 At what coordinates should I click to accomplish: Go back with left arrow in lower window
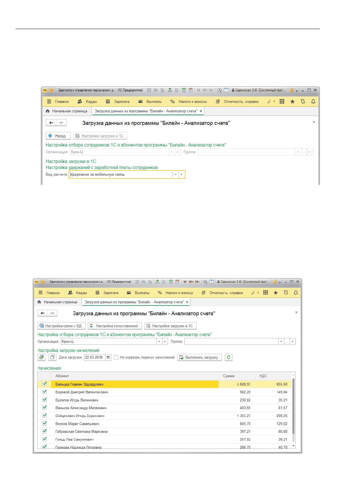click(x=42, y=313)
